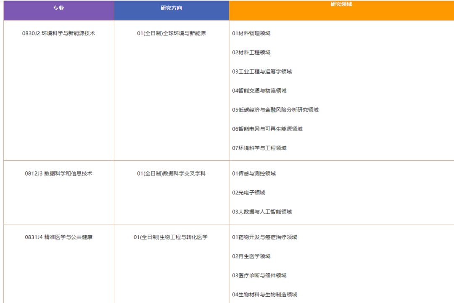Click the 研究方向 column header
The width and height of the screenshot is (454, 303).
pyautogui.click(x=172, y=8)
